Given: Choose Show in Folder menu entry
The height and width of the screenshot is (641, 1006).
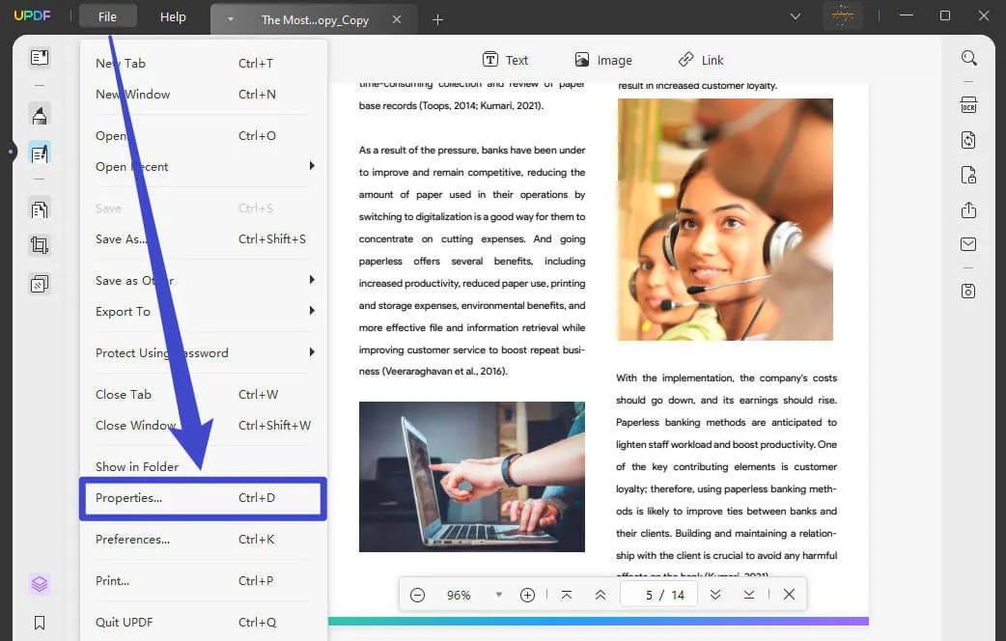Looking at the screenshot, I should 204,467.
